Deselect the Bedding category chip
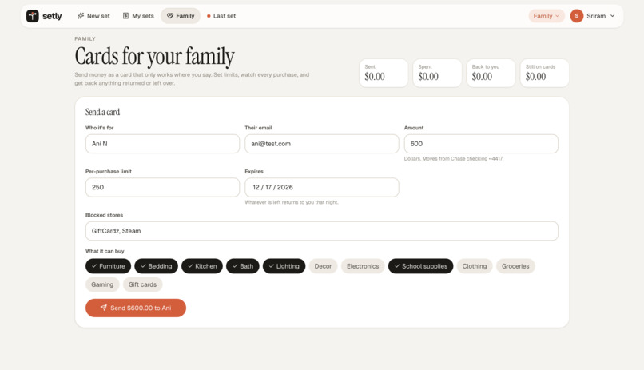Image resolution: width=644 pixels, height=370 pixels. point(156,266)
